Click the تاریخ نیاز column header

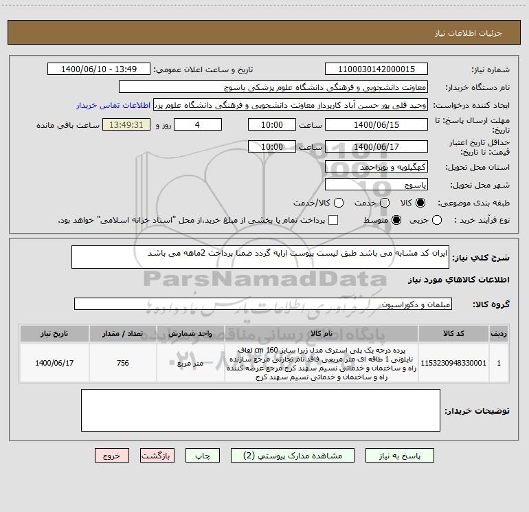tap(54, 333)
